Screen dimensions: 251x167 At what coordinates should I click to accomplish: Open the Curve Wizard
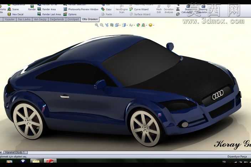[140, 9]
